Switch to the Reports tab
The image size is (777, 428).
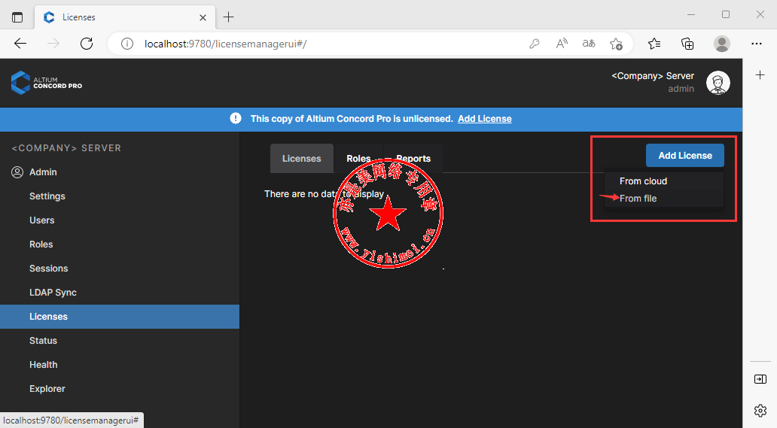(413, 158)
